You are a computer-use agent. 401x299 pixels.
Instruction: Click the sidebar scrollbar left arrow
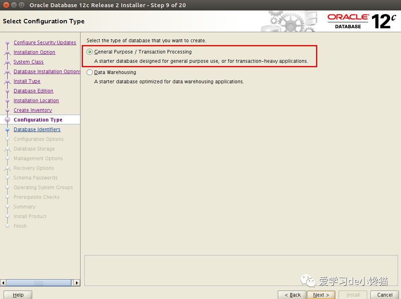pyautogui.click(x=3, y=283)
